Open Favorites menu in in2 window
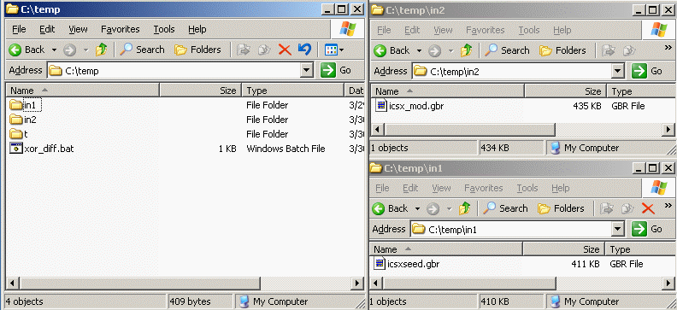The image size is (677, 310). click(x=485, y=30)
